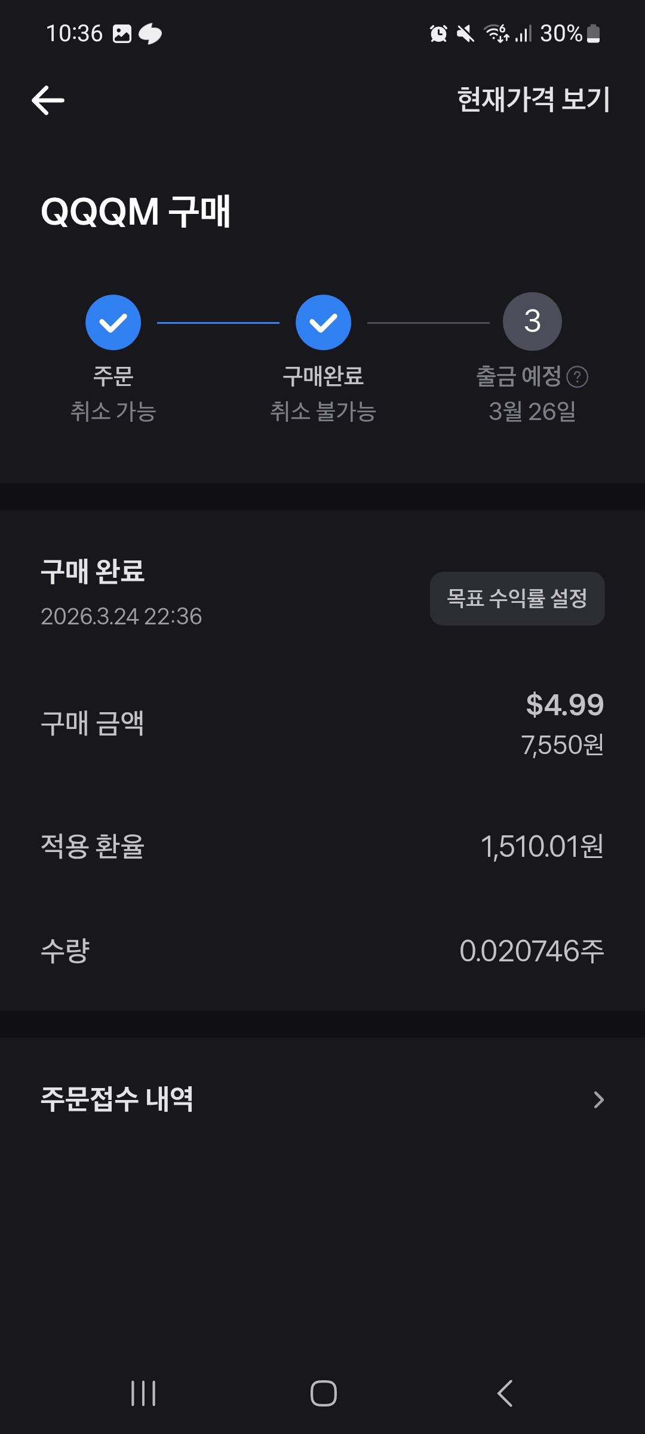Tap the Android recent apps button
This screenshot has width=645, height=1434.
pos(143,1393)
